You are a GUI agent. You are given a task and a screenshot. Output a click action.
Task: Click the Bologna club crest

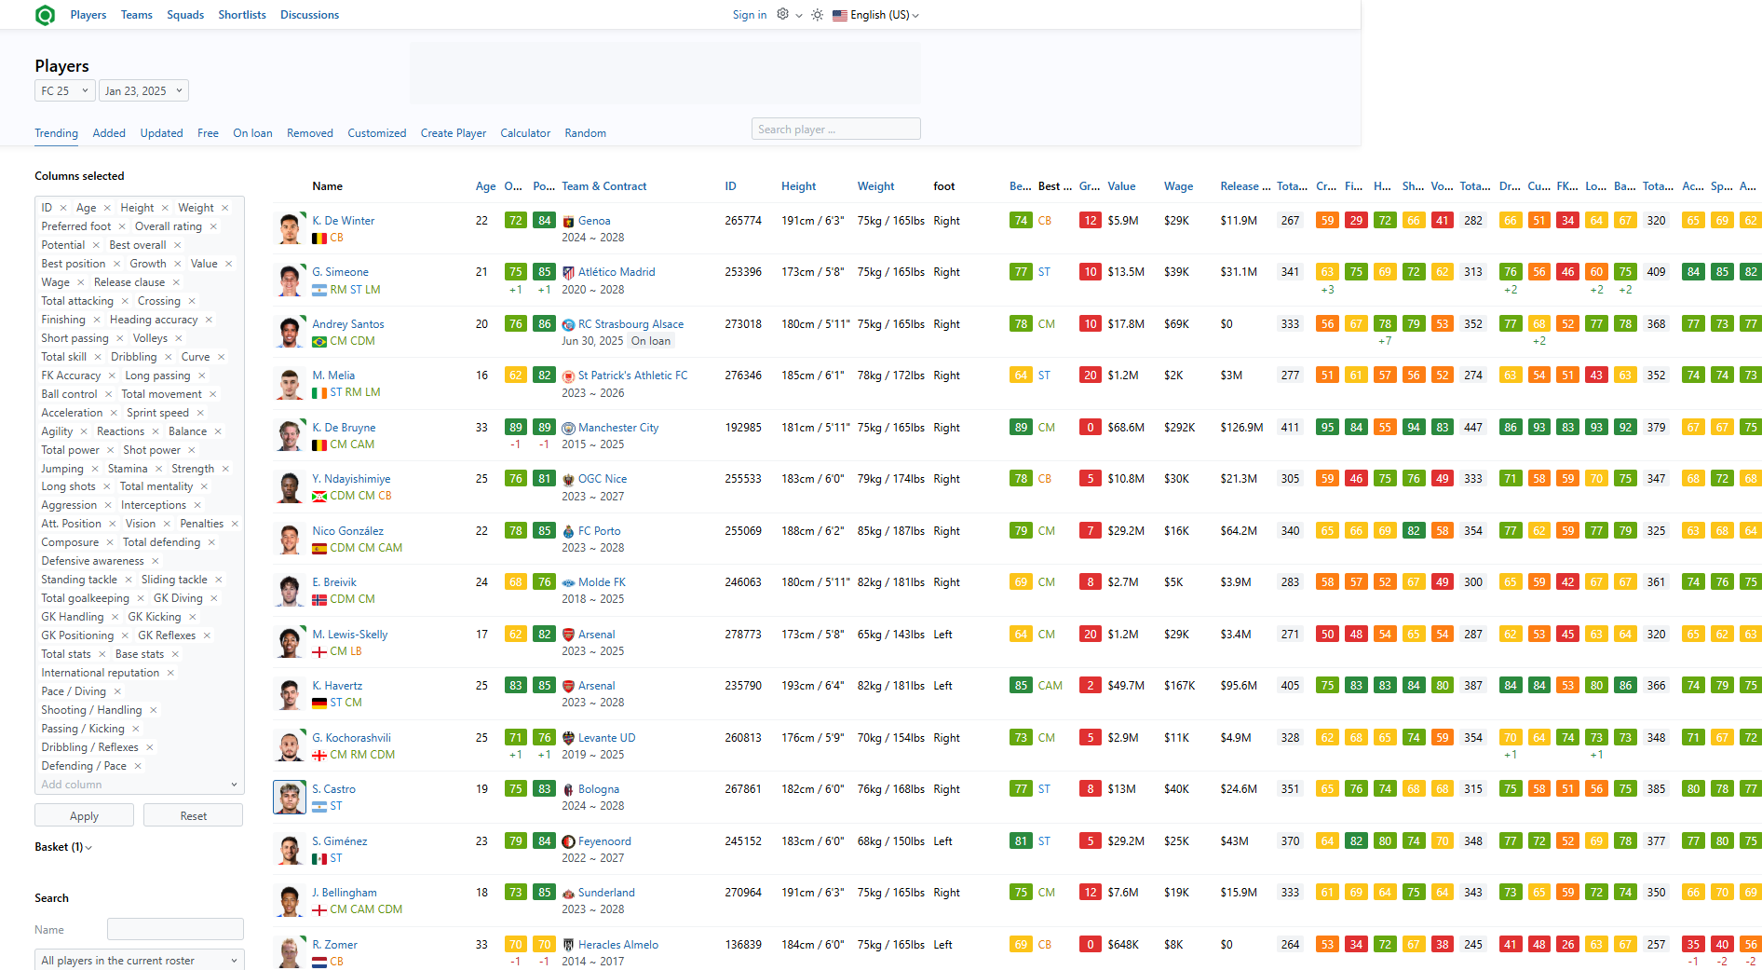point(568,790)
